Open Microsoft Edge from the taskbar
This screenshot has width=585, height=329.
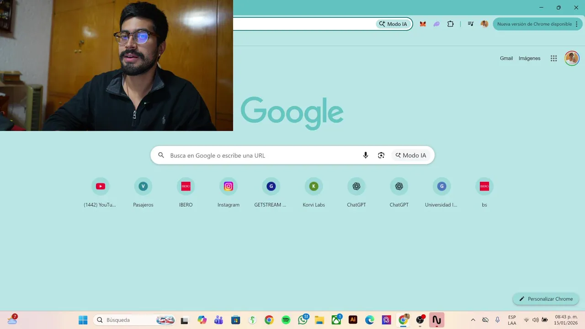[370, 320]
